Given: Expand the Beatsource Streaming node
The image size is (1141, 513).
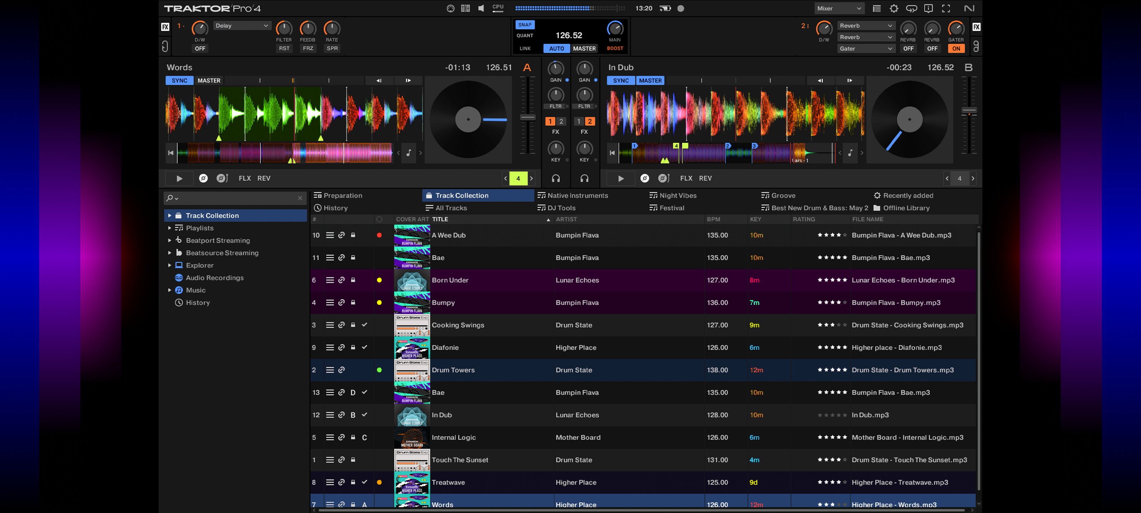Looking at the screenshot, I should click(x=169, y=253).
